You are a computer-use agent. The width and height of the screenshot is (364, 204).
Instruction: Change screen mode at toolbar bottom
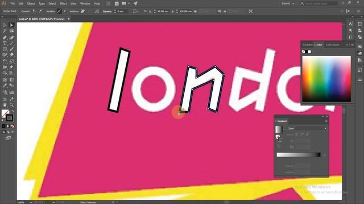[x=8, y=138]
